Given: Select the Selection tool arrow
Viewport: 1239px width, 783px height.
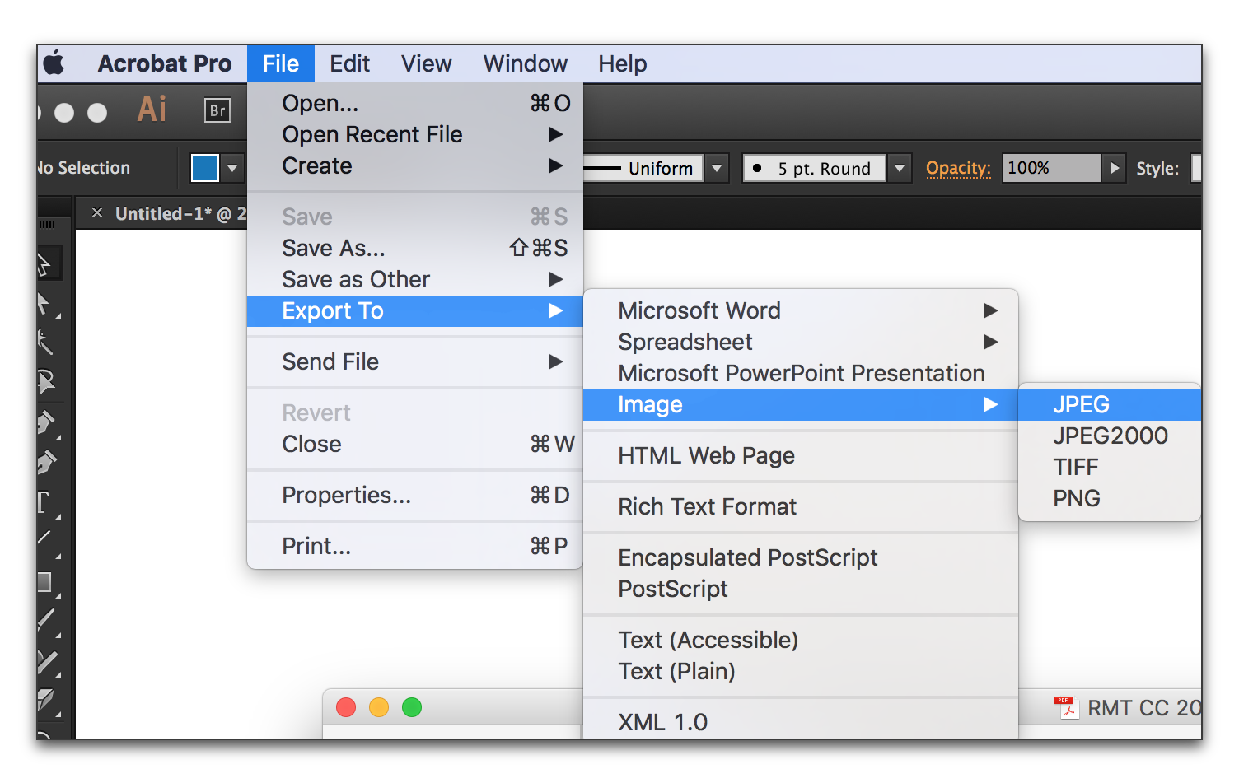Looking at the screenshot, I should tap(45, 264).
